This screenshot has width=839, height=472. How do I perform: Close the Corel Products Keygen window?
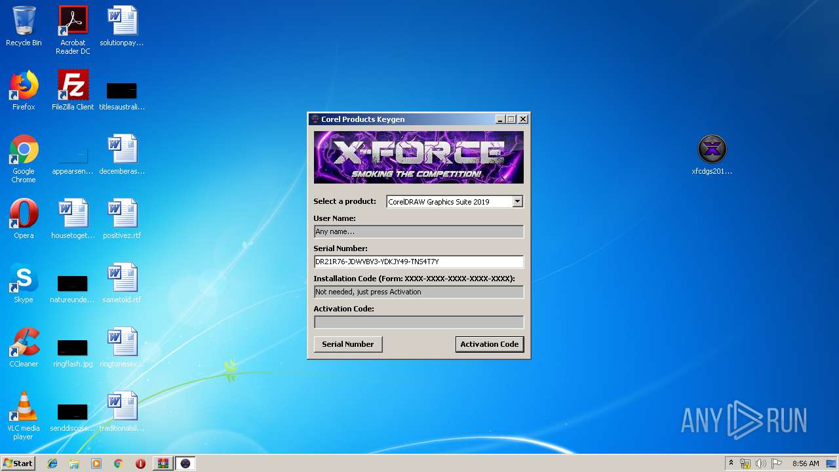tap(523, 119)
